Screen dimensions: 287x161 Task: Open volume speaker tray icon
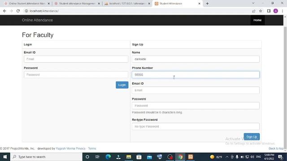click(x=252, y=157)
